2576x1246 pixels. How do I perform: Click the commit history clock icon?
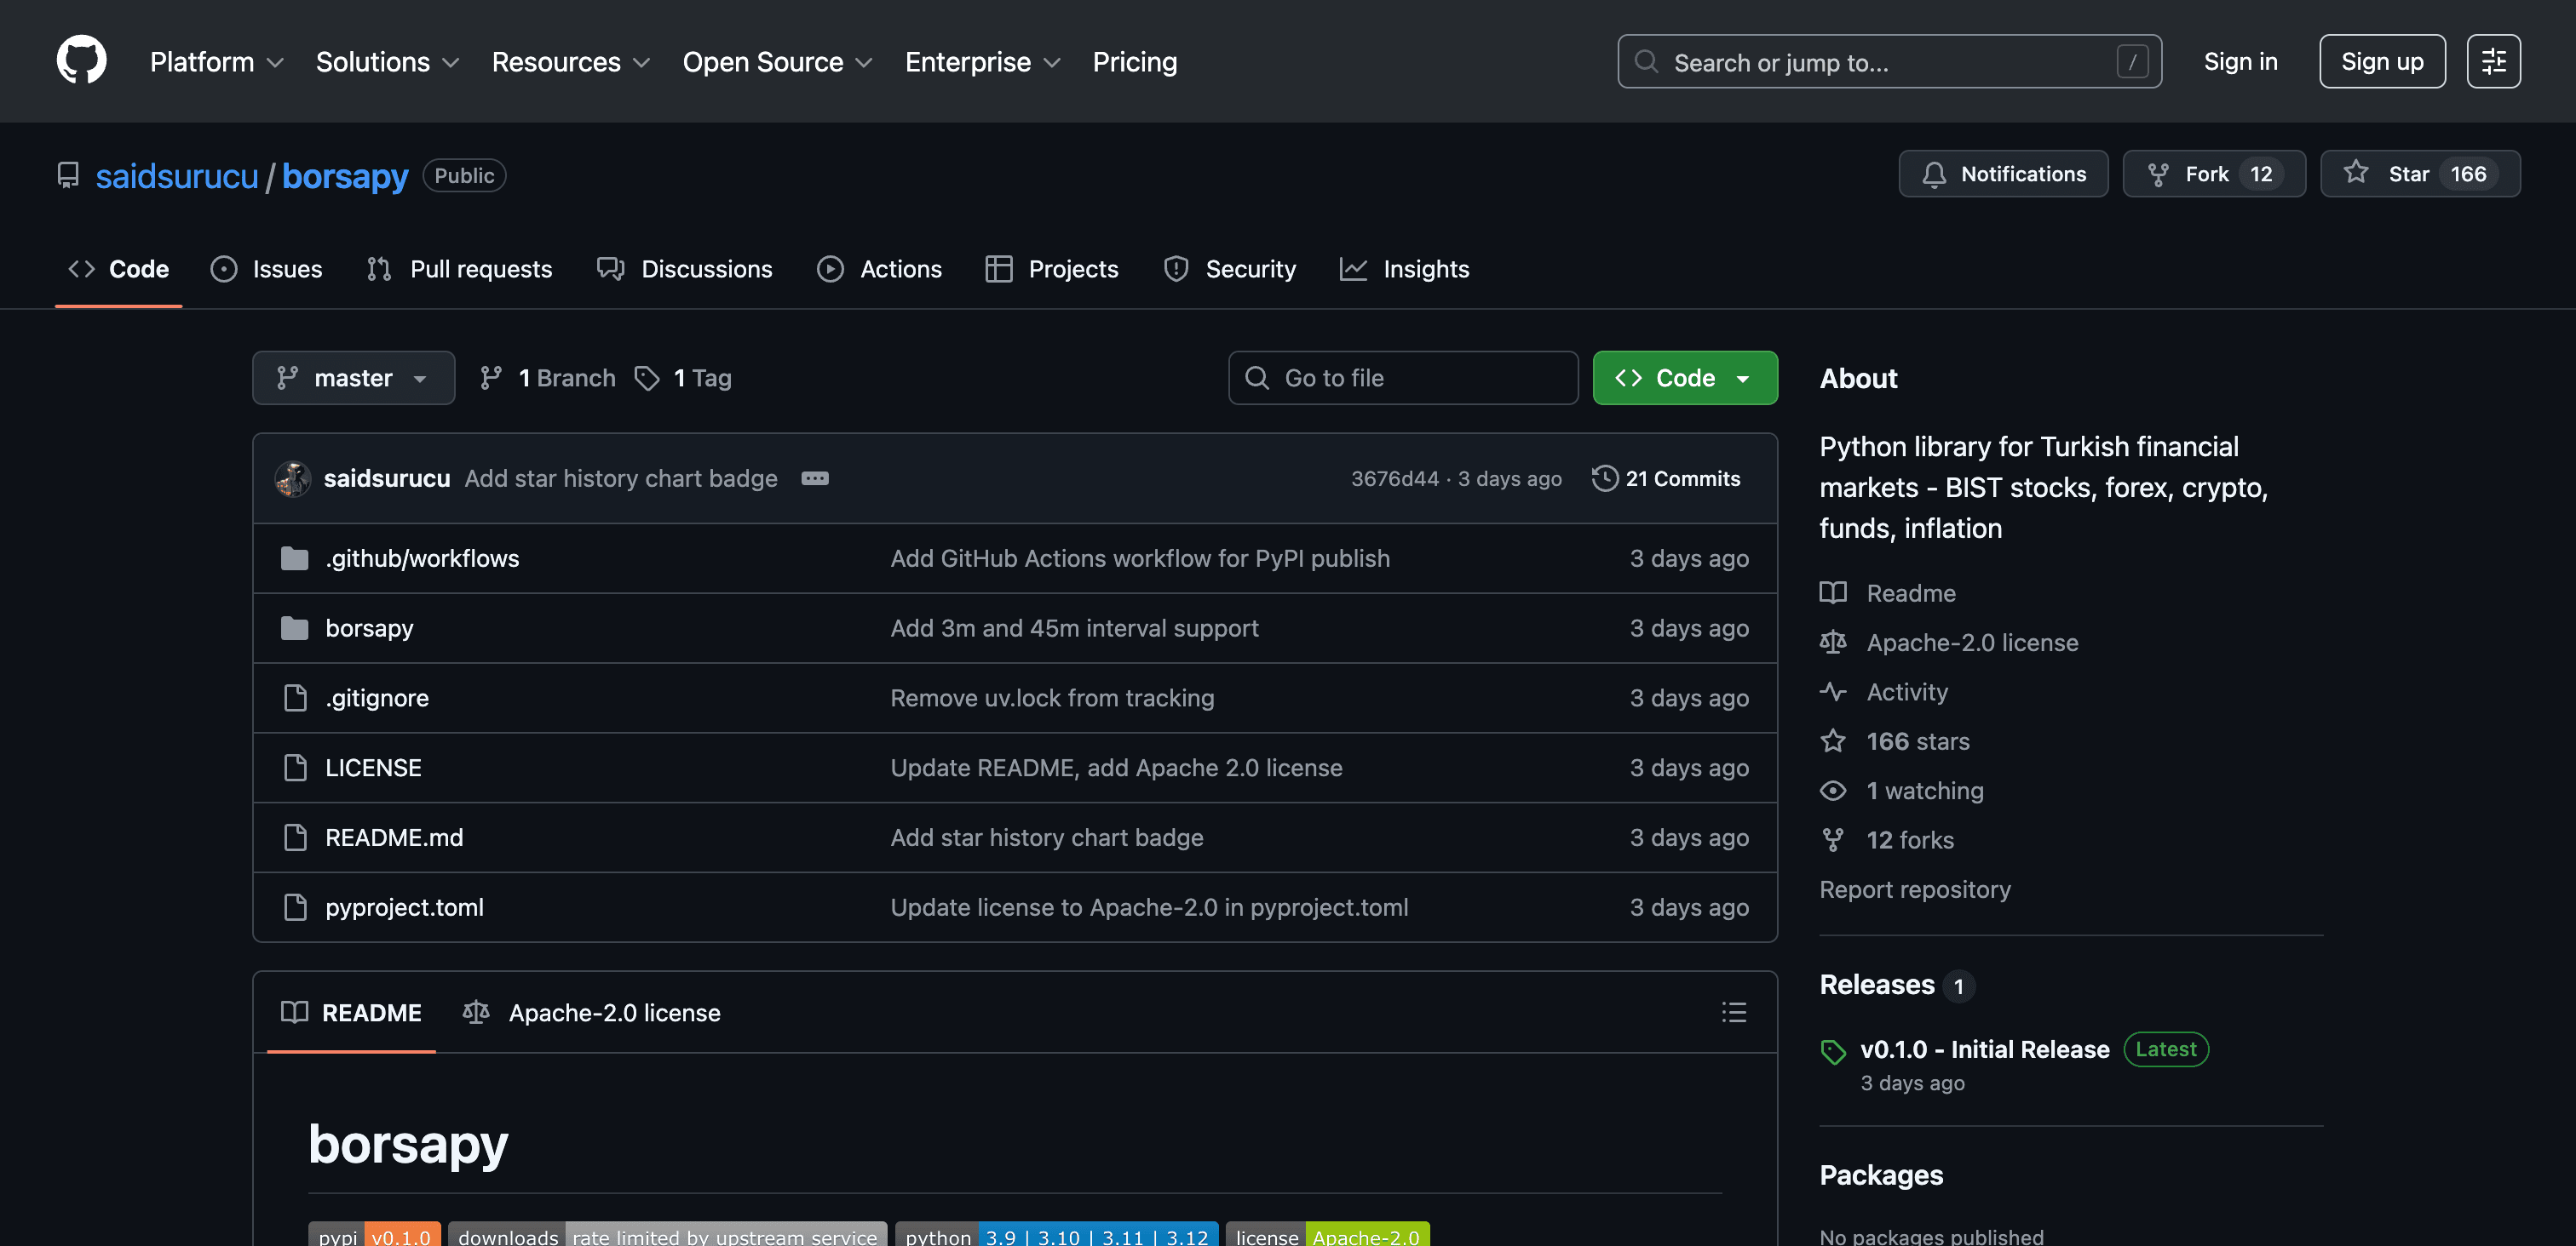tap(1604, 478)
